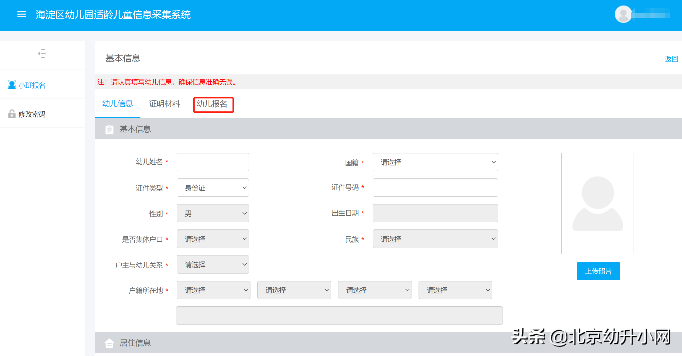This screenshot has width=682, height=356.
Task: Click the 基本信息 clipboard section icon
Action: coord(109,129)
